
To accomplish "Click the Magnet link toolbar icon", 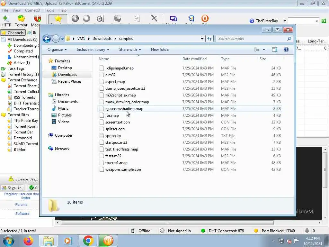I will pos(37,18).
